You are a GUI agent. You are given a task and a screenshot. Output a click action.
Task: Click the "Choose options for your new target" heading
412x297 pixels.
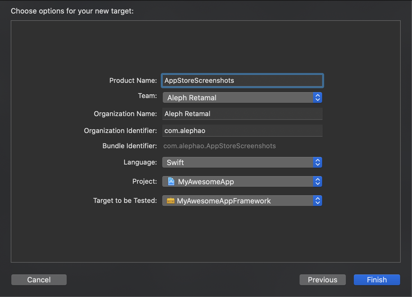point(72,11)
